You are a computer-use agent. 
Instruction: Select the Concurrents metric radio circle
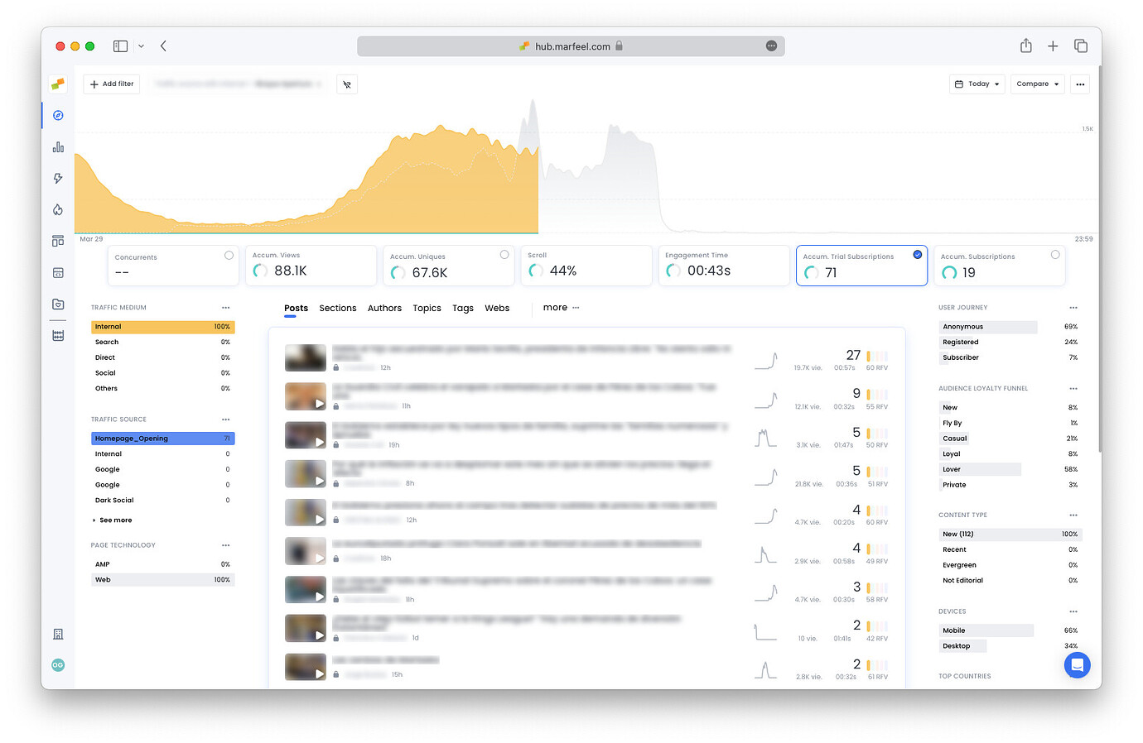(x=229, y=255)
